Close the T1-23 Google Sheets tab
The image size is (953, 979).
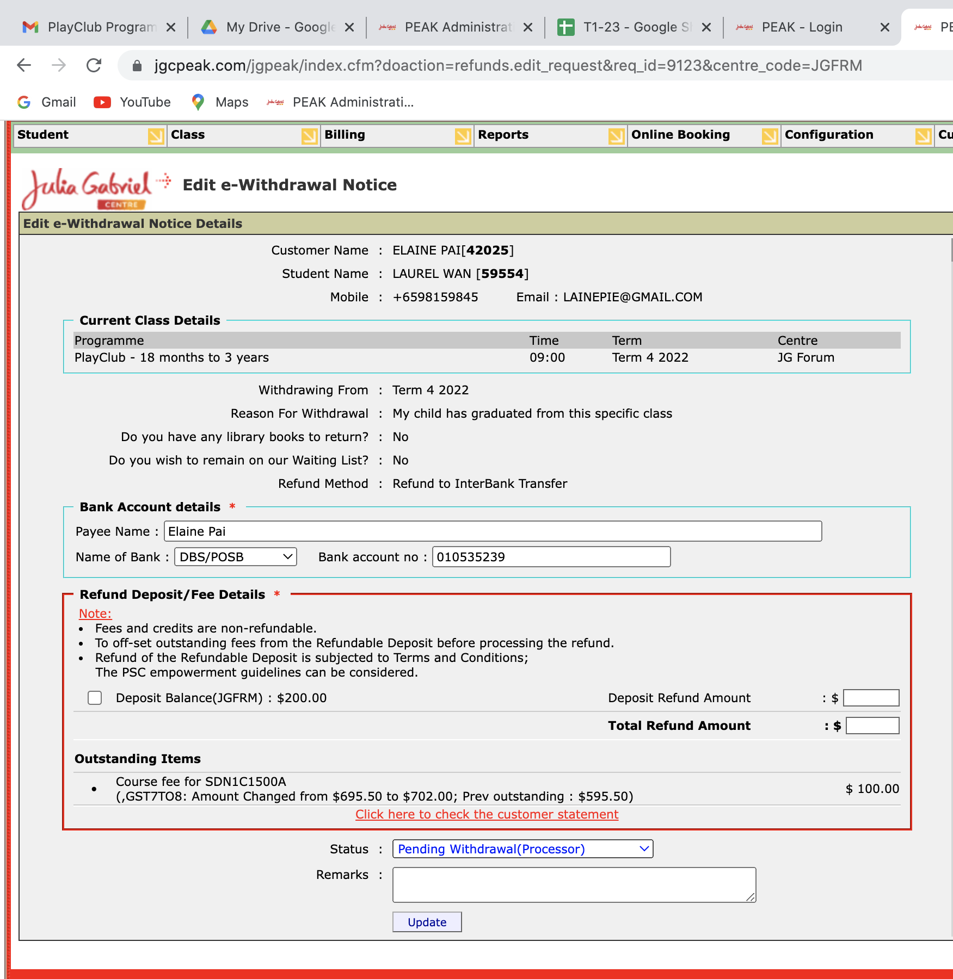point(706,27)
